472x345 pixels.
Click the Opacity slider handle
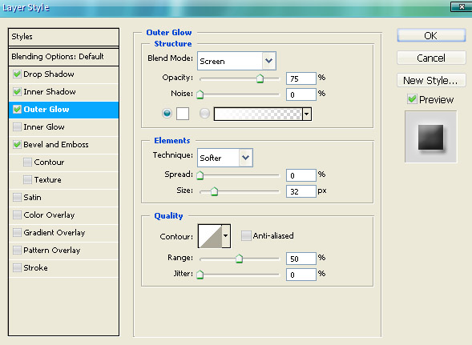tap(260, 78)
